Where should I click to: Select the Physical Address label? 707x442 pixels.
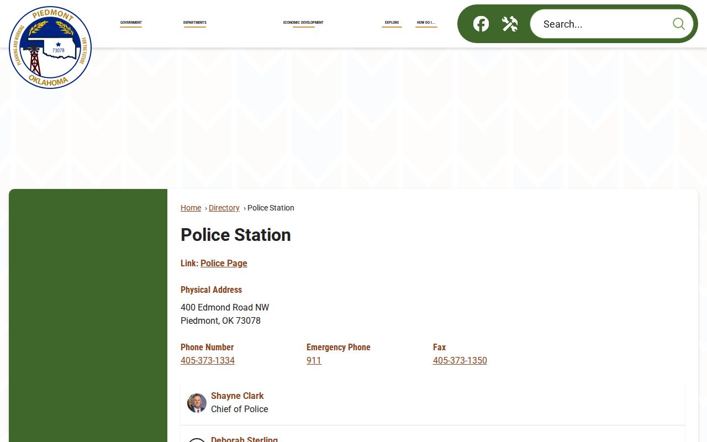tap(211, 290)
